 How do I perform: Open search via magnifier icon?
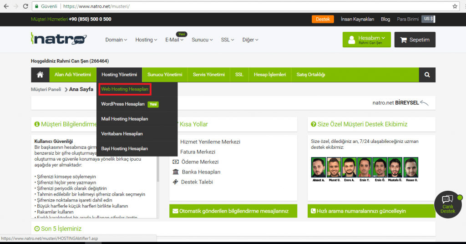[x=427, y=75]
